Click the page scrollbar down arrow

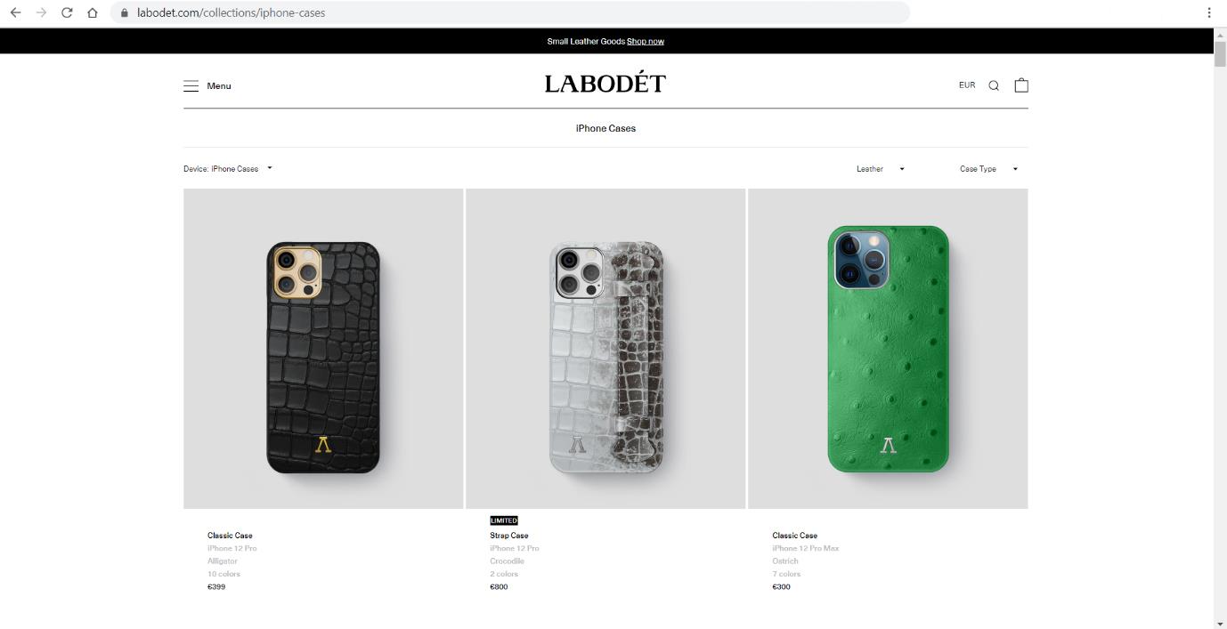1220,623
